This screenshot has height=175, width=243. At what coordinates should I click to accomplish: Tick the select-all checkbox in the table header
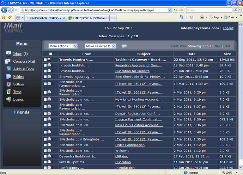[x=51, y=54]
